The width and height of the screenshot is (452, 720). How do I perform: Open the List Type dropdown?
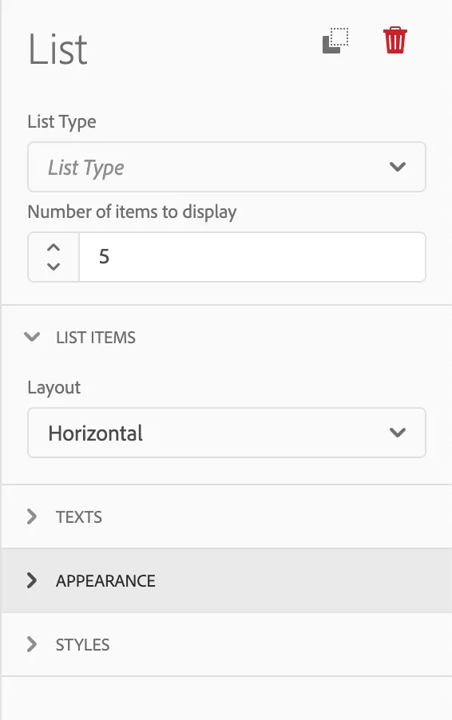click(227, 167)
